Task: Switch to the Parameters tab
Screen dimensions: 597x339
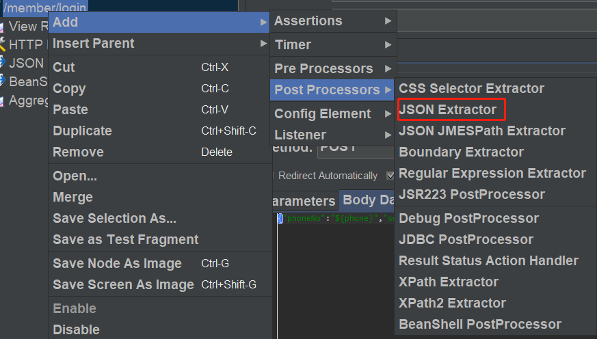Action: pos(304,201)
